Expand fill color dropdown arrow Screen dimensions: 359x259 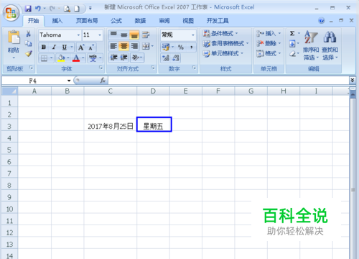[68, 58]
